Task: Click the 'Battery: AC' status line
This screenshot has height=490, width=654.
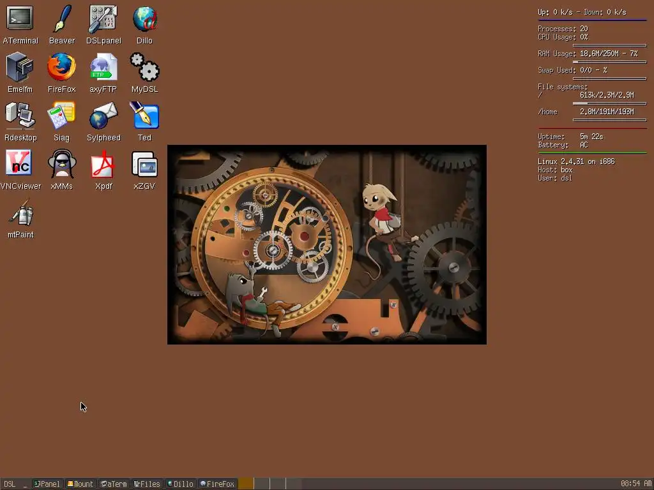Action: click(x=563, y=145)
